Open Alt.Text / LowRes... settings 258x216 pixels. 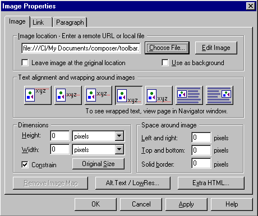(x=133, y=183)
